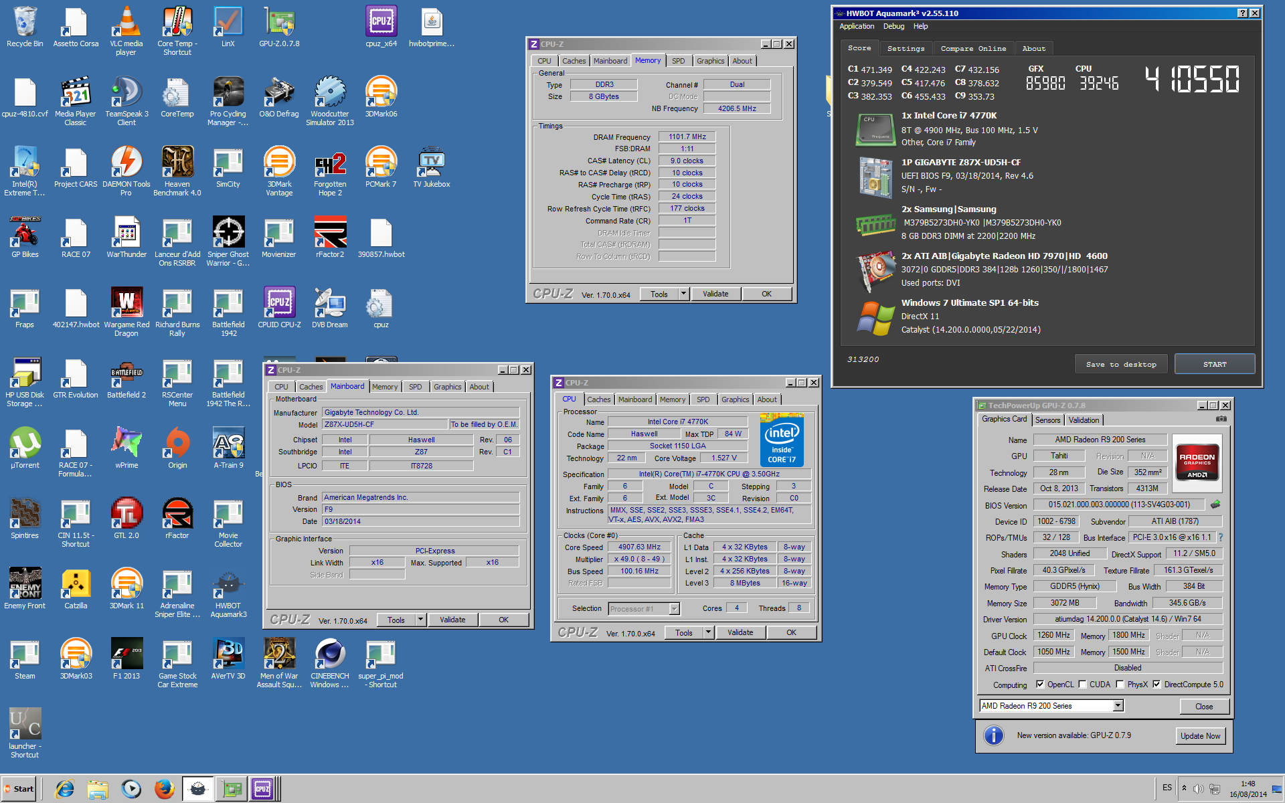
Task: Open the PCMark 7 desktop icon
Action: click(x=381, y=167)
